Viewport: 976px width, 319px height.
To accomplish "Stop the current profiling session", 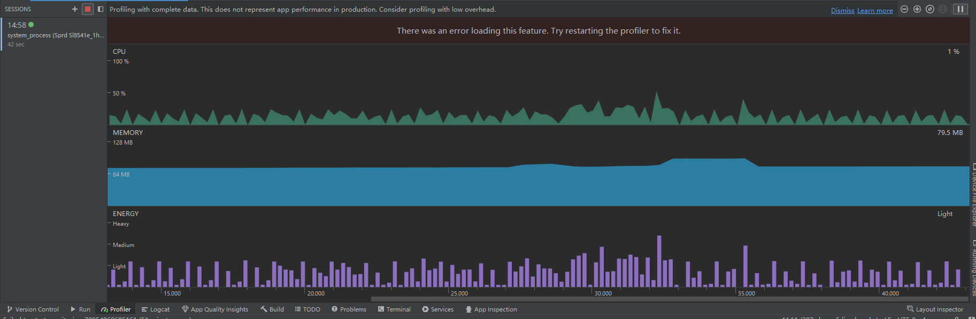I will click(88, 9).
